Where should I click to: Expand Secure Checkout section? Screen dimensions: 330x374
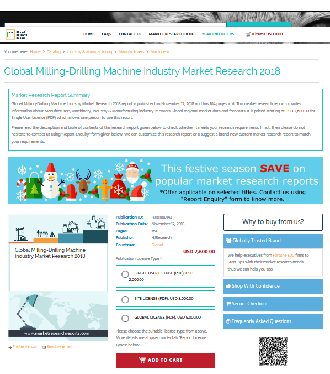click(x=273, y=304)
